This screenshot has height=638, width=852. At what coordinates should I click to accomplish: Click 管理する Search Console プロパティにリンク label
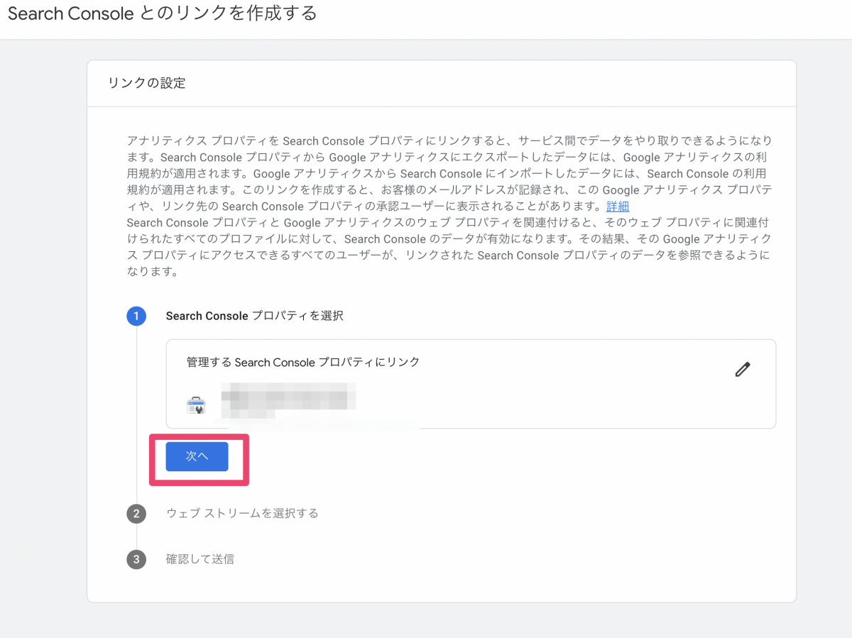303,362
